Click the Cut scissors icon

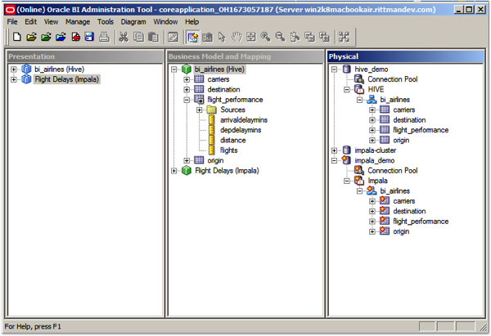124,37
